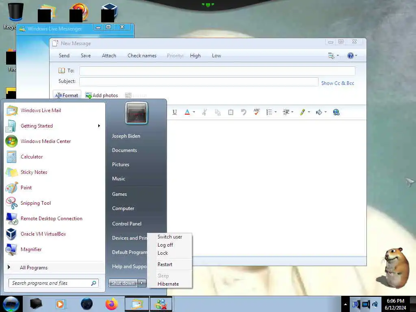Click the Show Cc & Bcc link
The image size is (416, 312).
click(338, 83)
